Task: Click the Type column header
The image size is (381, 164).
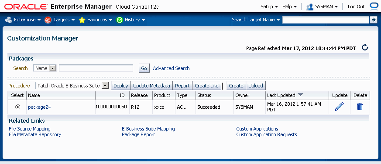Action: [185, 95]
